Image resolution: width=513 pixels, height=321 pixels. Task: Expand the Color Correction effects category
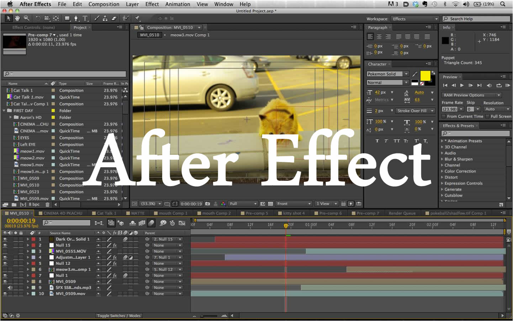click(x=442, y=171)
